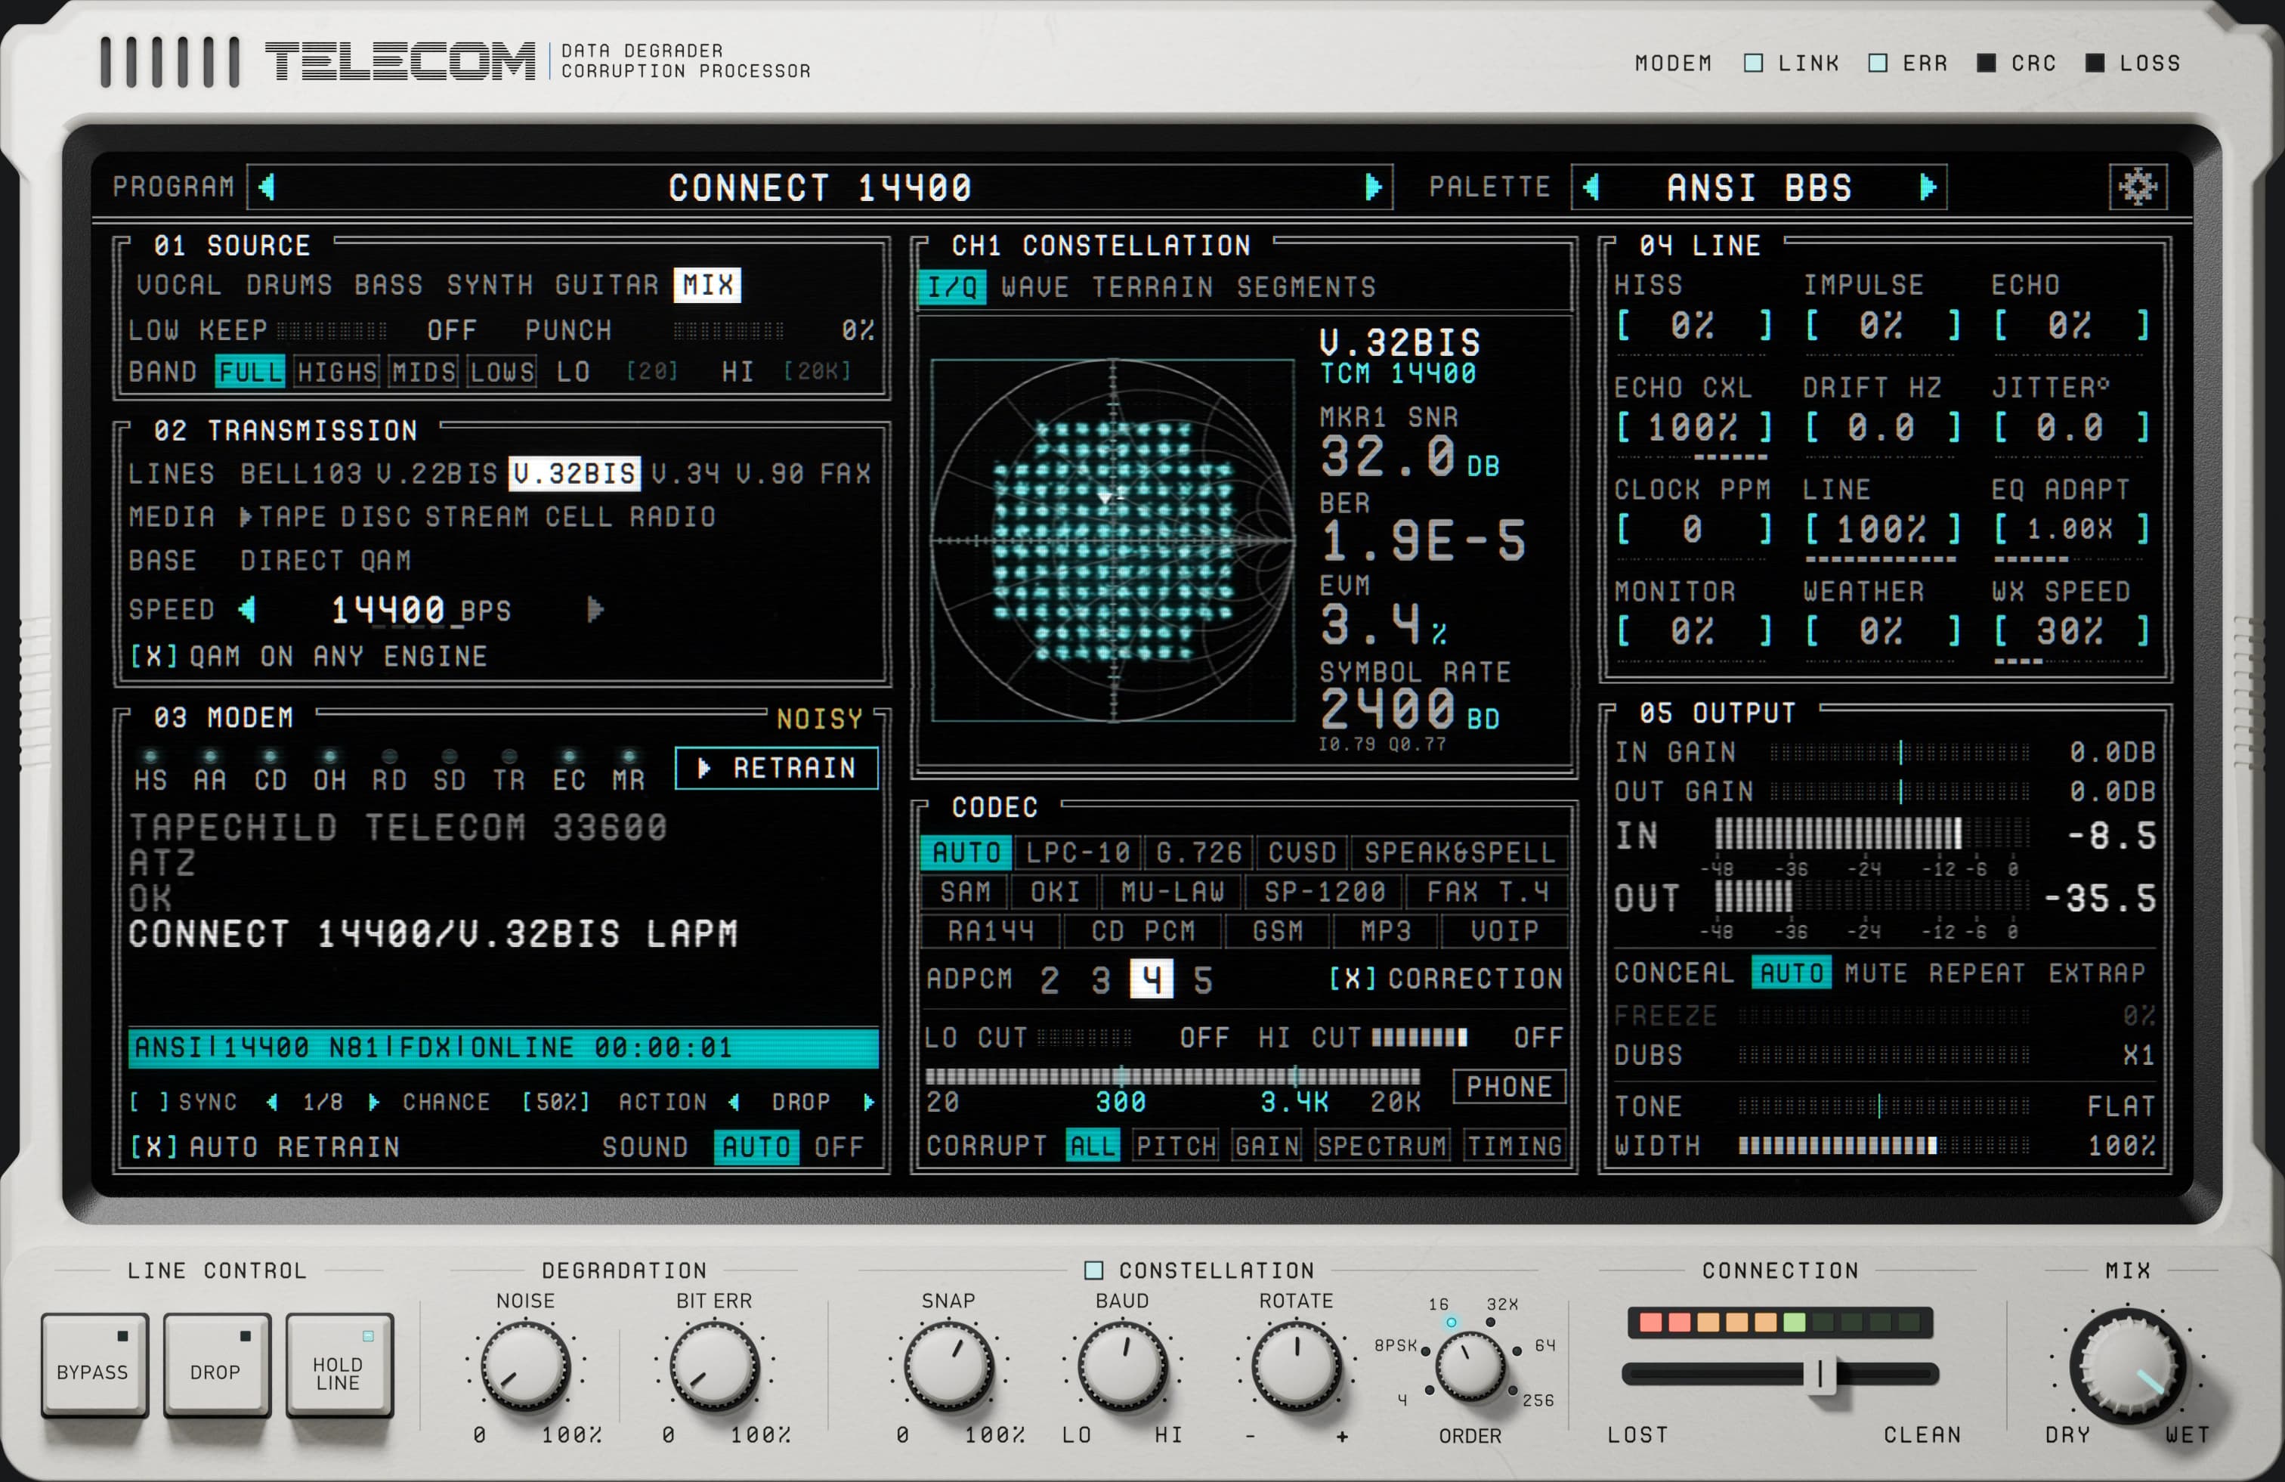Switch to the WAVE constellation tab
Screen dimensions: 2285x1482
point(1035,287)
